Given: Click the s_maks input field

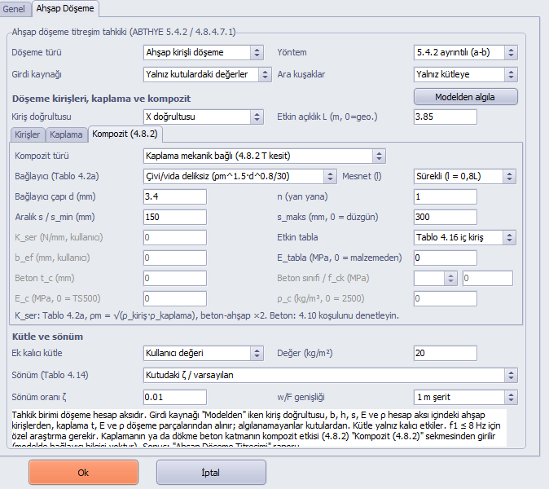Looking at the screenshot, I should pyautogui.click(x=445, y=217).
